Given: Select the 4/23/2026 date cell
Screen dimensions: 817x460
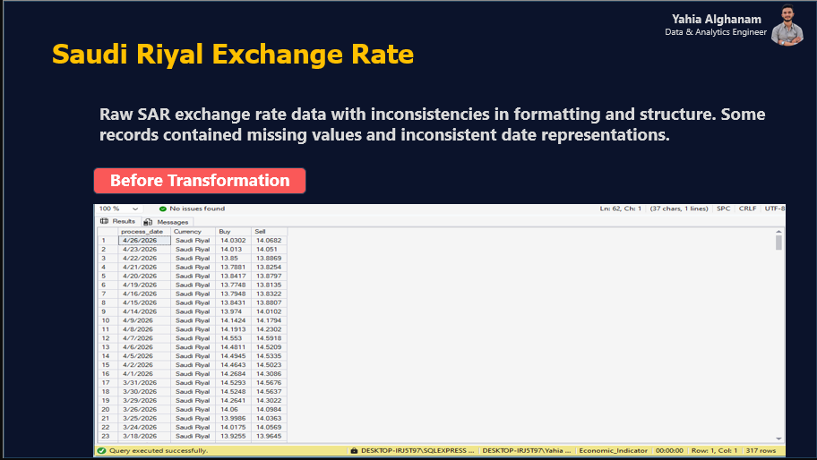Looking at the screenshot, I should click(x=144, y=250).
